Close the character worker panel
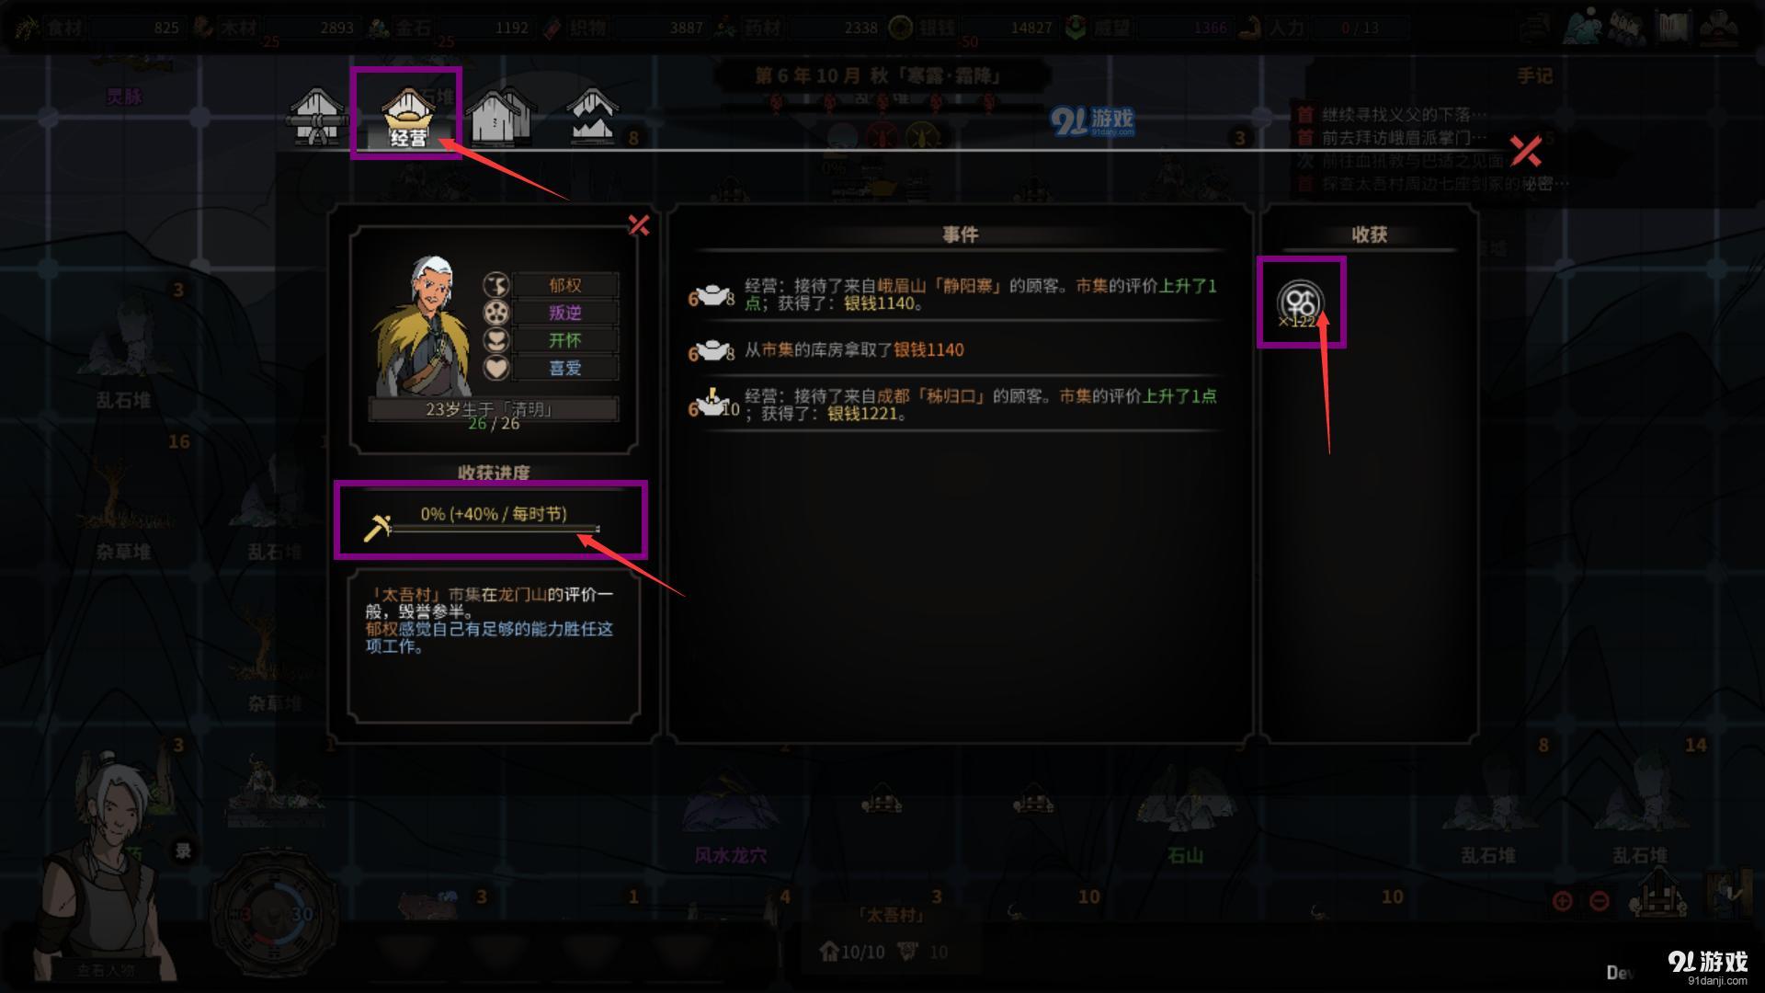 [639, 225]
